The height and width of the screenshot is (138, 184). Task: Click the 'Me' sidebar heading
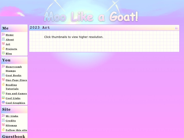point(5,28)
